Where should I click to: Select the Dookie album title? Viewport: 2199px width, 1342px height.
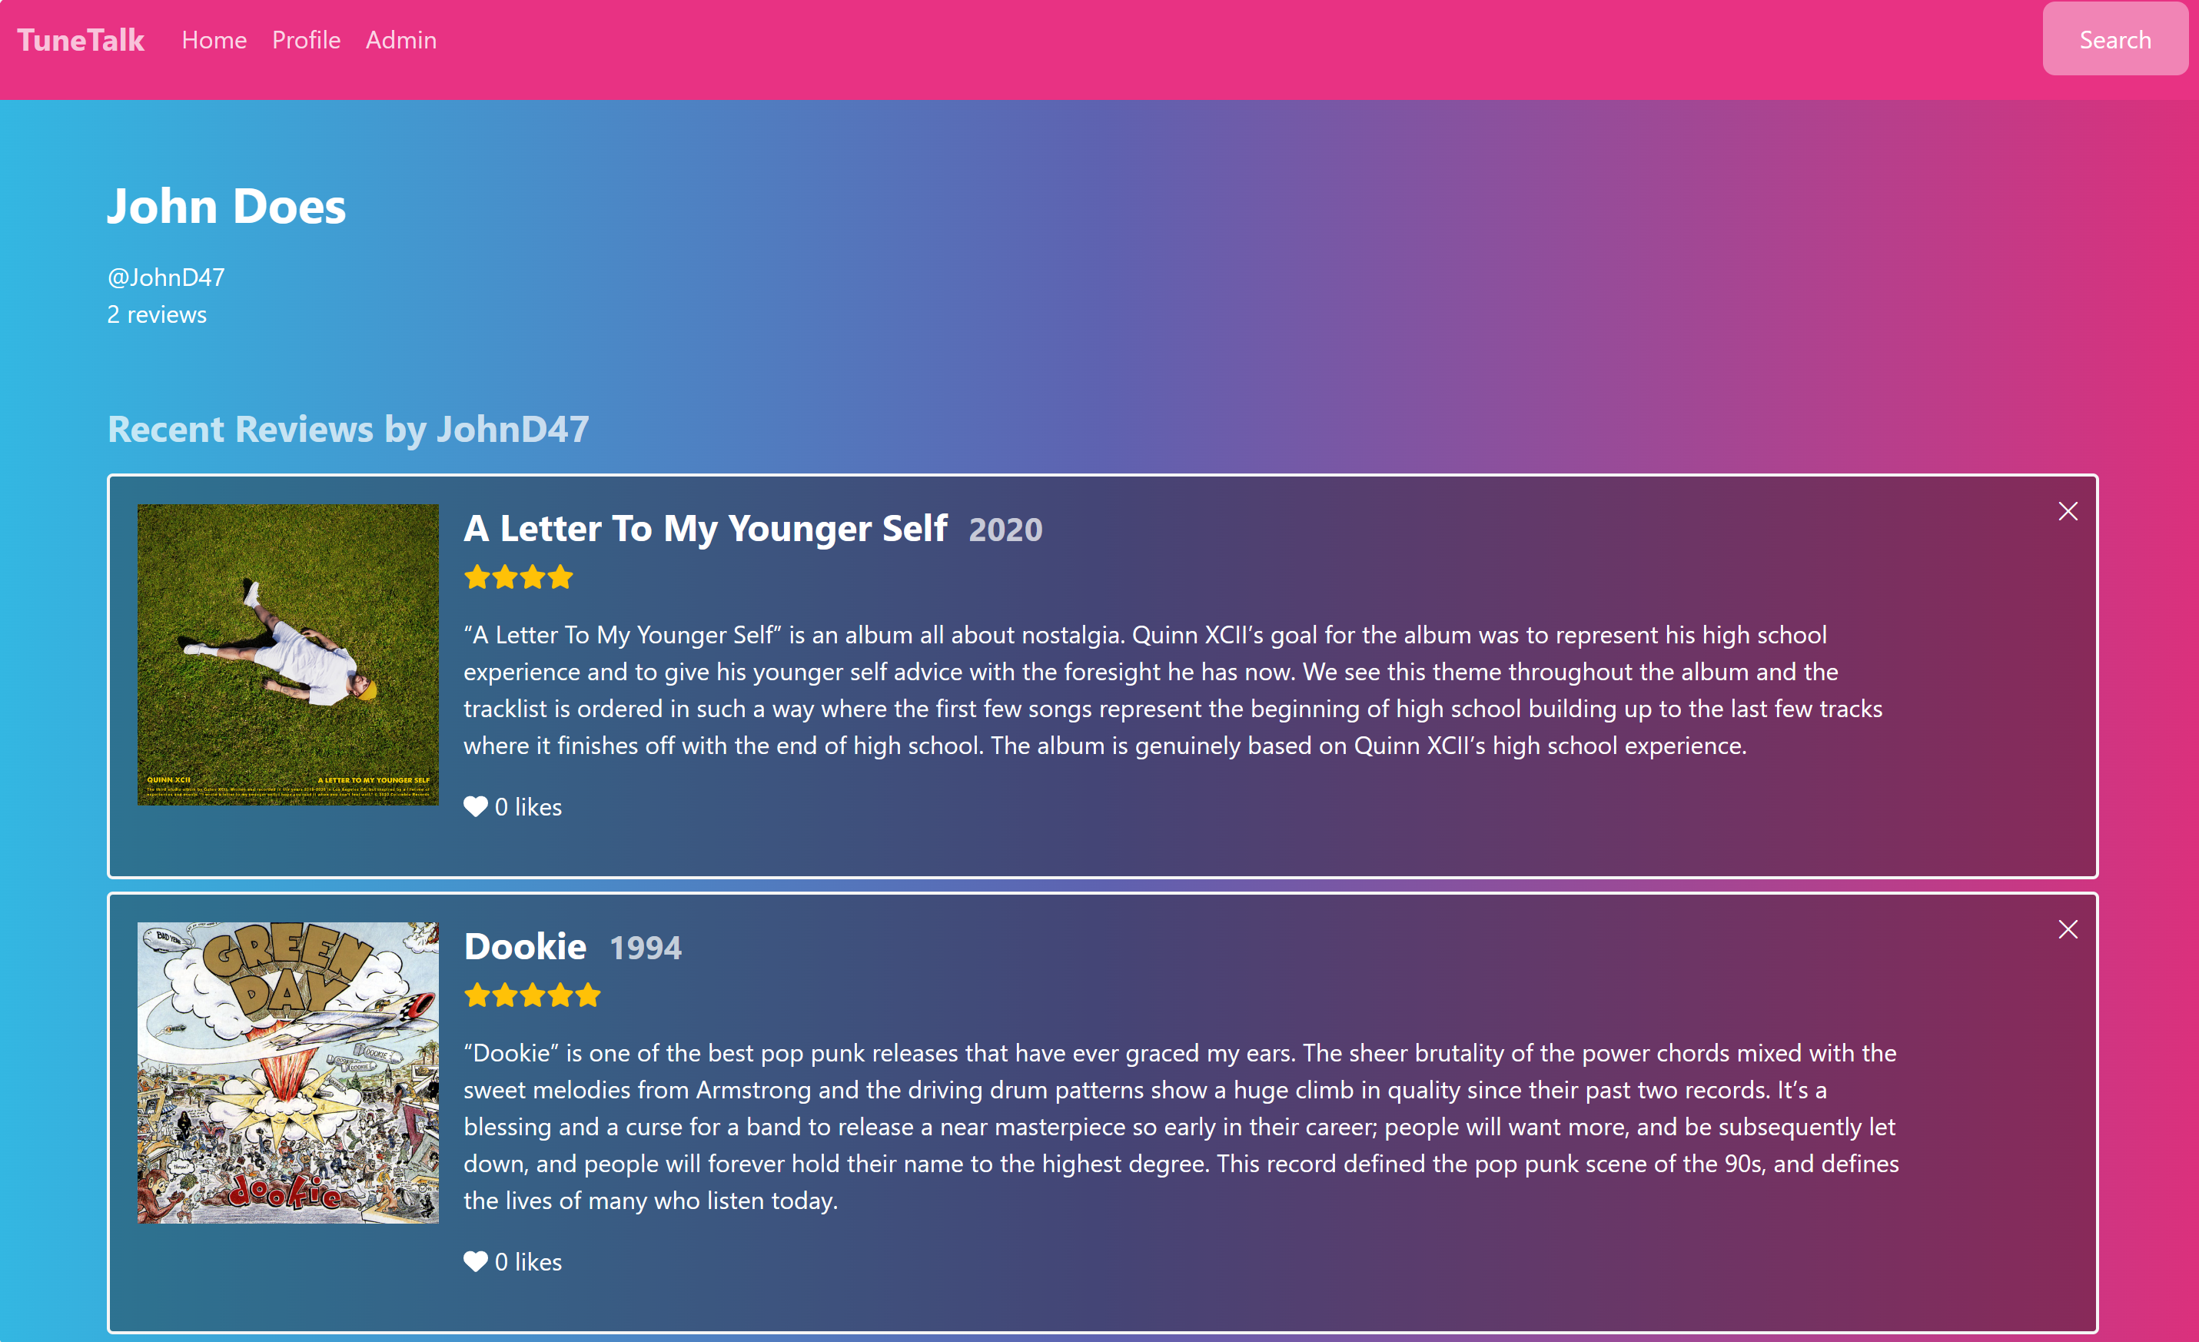coord(525,947)
